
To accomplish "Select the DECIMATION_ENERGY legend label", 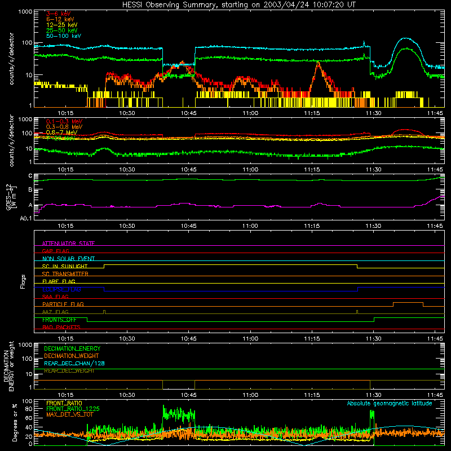I will (x=72, y=348).
